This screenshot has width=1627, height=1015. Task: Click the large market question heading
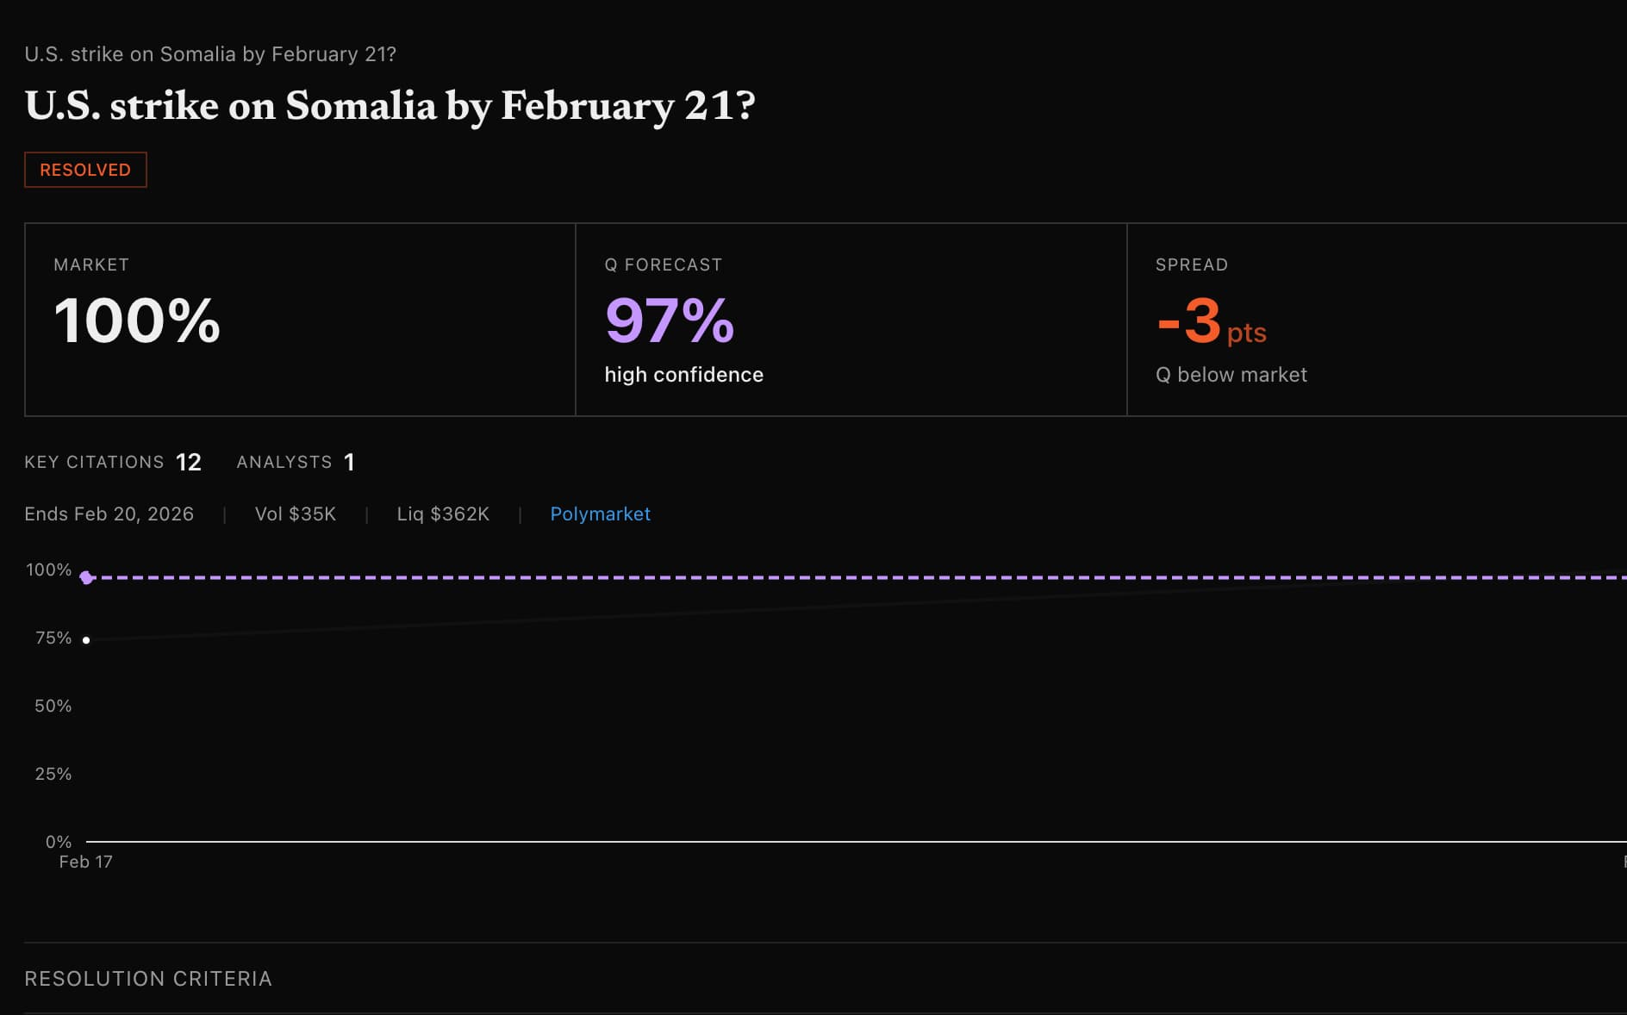[390, 106]
